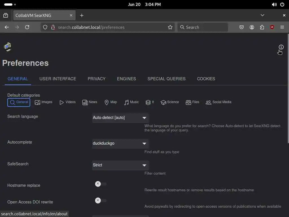Image resolution: width=289 pixels, height=217 pixels.
Task: Switch to the User Interface tab
Action: click(58, 79)
